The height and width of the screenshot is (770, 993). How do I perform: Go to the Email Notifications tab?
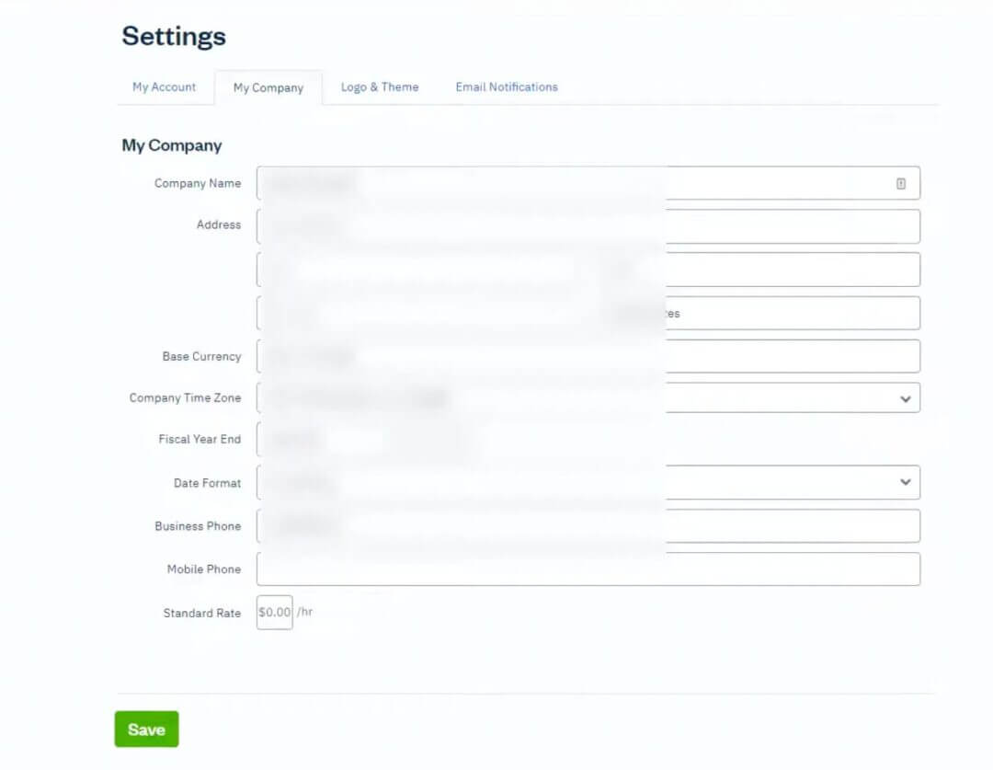pos(506,86)
